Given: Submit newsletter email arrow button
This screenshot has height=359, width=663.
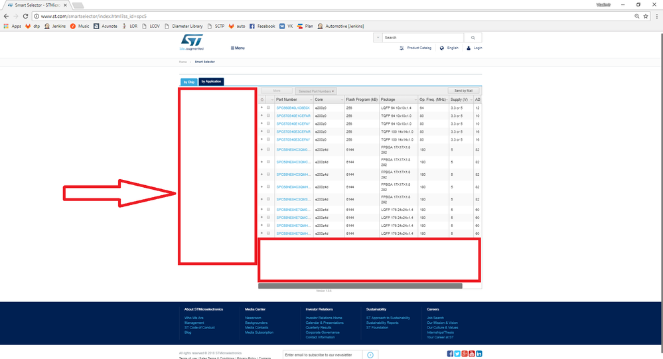Looking at the screenshot, I should coord(370,355).
